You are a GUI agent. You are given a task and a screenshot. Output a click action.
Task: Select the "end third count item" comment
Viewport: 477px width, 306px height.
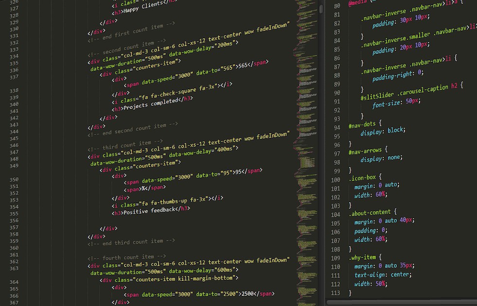(131, 242)
